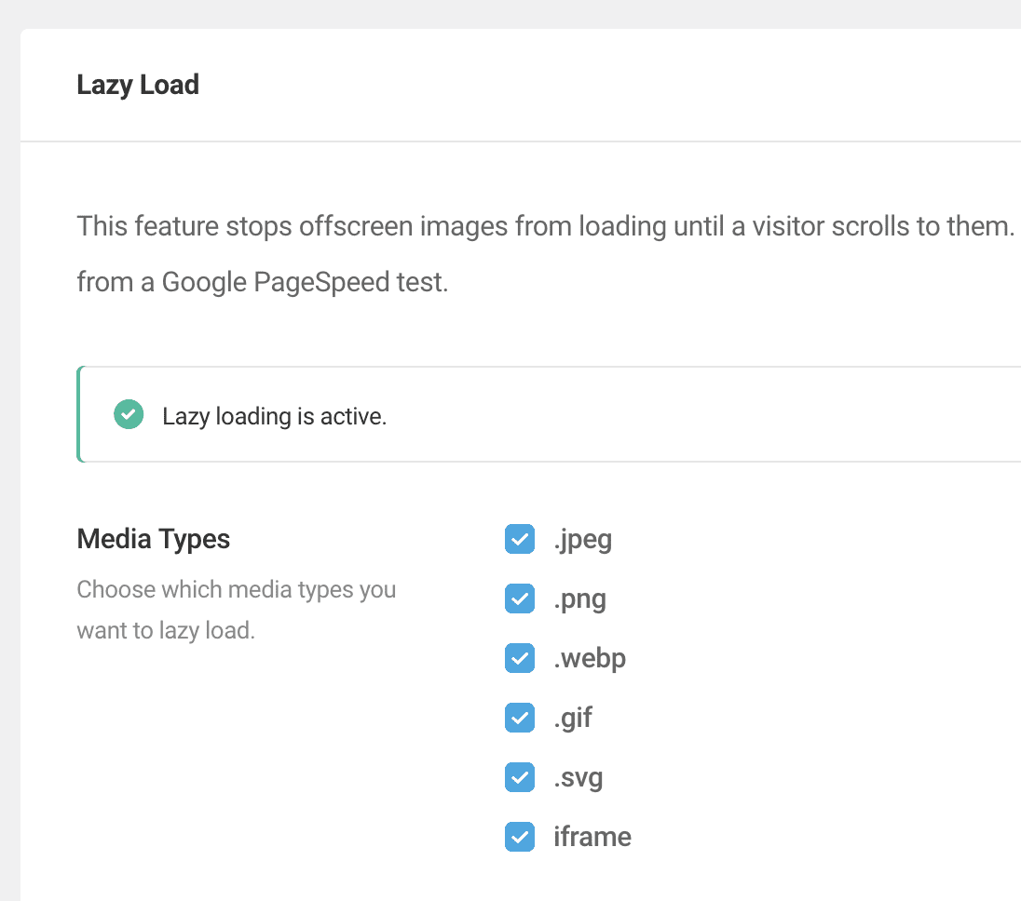Click the "This feature stops offscreen images" line
The width and height of the screenshot is (1021, 901).
(545, 226)
